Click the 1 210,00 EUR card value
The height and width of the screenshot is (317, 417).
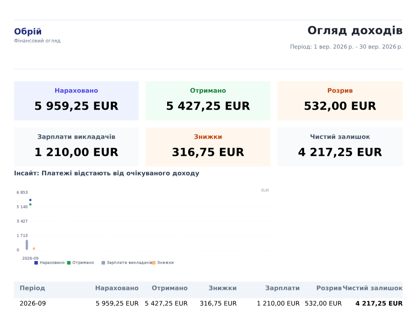pyautogui.click(x=76, y=152)
